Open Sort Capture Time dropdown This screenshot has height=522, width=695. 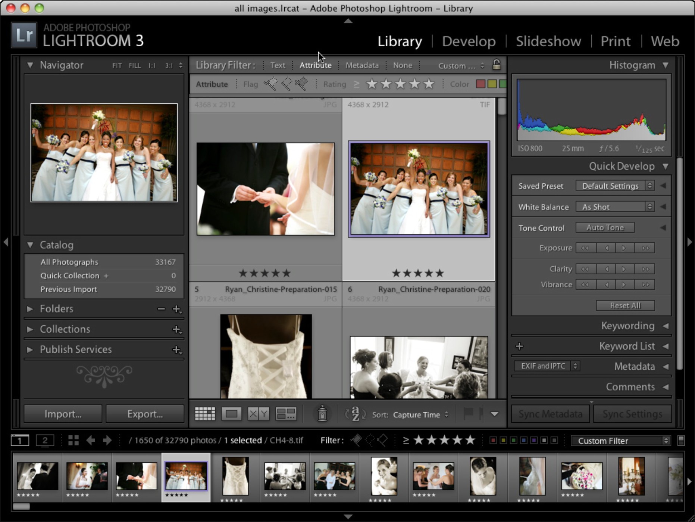point(420,414)
